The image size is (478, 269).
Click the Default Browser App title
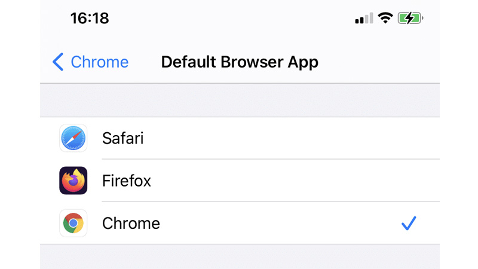(240, 62)
